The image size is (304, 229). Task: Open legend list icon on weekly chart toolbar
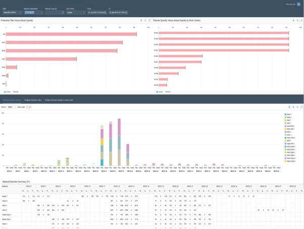coord(289,107)
